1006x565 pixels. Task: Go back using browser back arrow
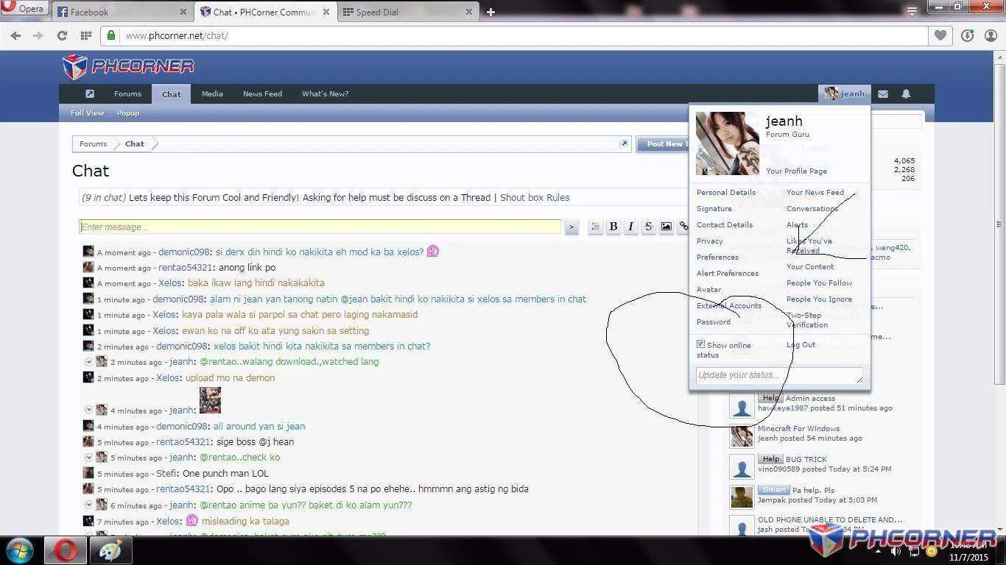point(16,35)
